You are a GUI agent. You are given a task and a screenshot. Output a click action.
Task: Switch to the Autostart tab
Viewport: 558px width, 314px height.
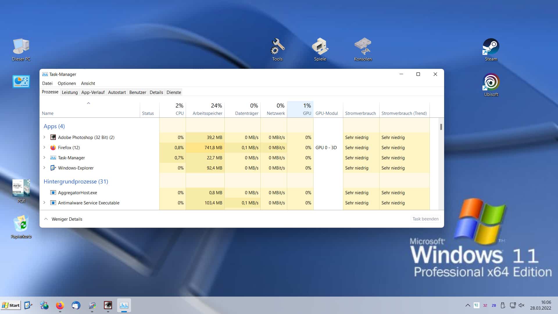pos(117,92)
